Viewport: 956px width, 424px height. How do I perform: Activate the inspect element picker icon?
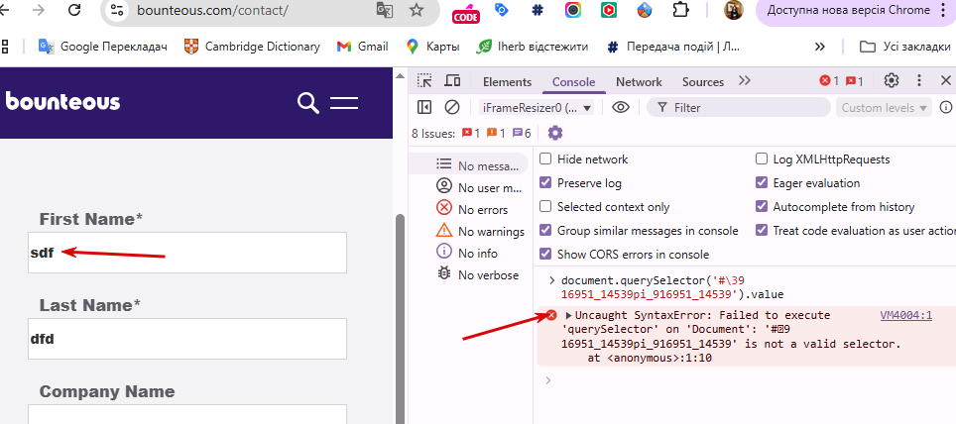click(x=424, y=81)
